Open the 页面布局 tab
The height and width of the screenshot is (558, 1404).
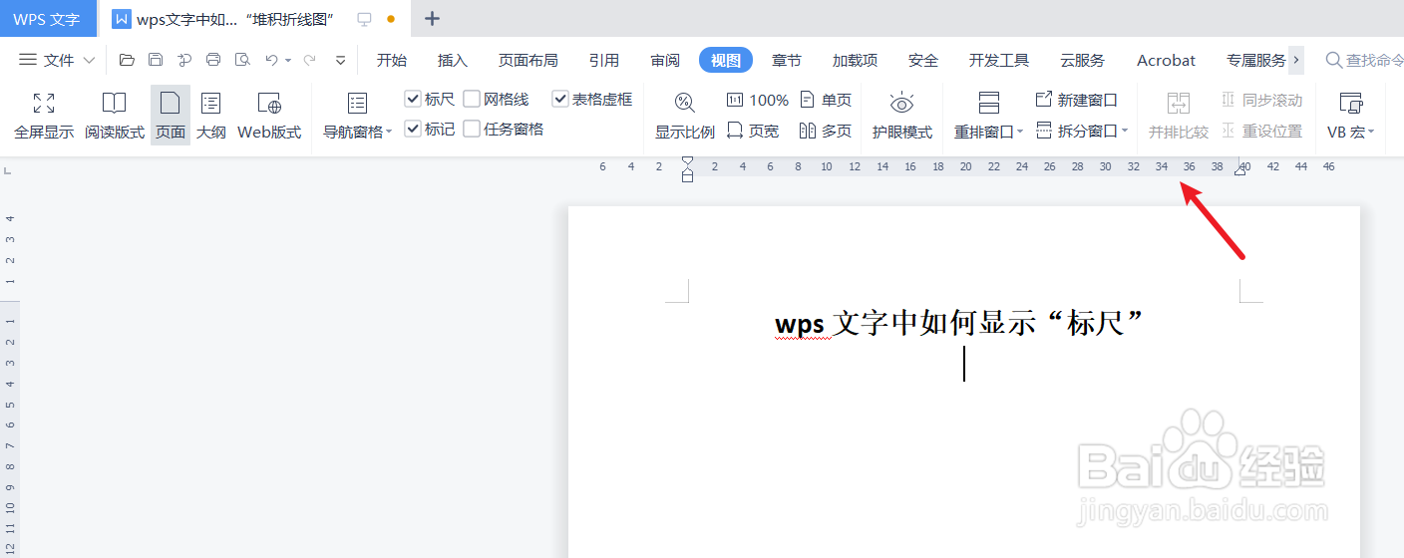(528, 60)
